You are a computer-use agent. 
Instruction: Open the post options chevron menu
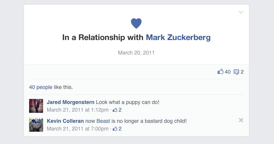pos(241,12)
